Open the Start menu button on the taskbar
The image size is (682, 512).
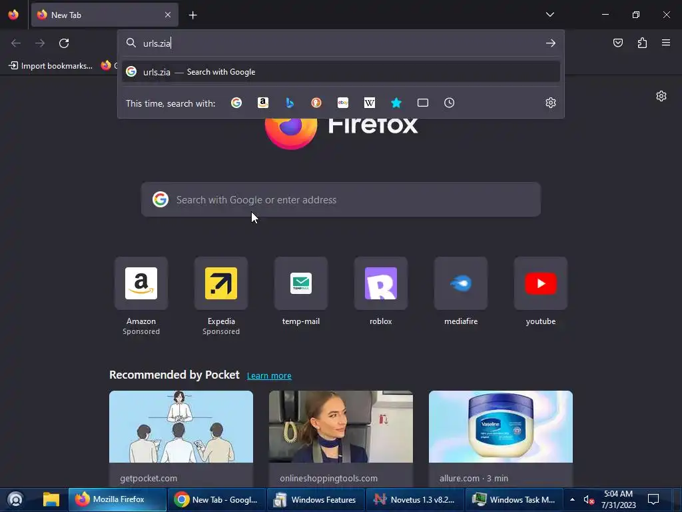tap(15, 499)
